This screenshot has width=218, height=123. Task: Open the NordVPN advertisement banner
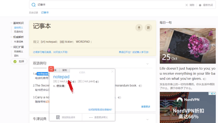tap(188, 108)
